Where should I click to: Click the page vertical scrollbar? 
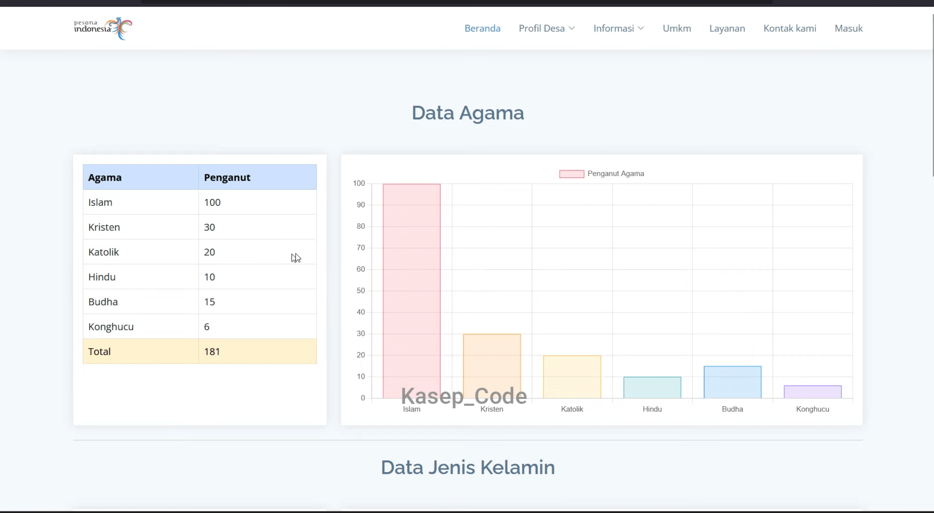click(933, 95)
